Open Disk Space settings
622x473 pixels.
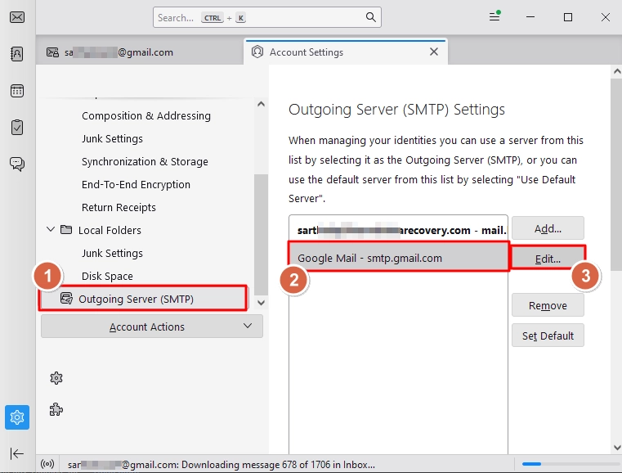point(107,276)
